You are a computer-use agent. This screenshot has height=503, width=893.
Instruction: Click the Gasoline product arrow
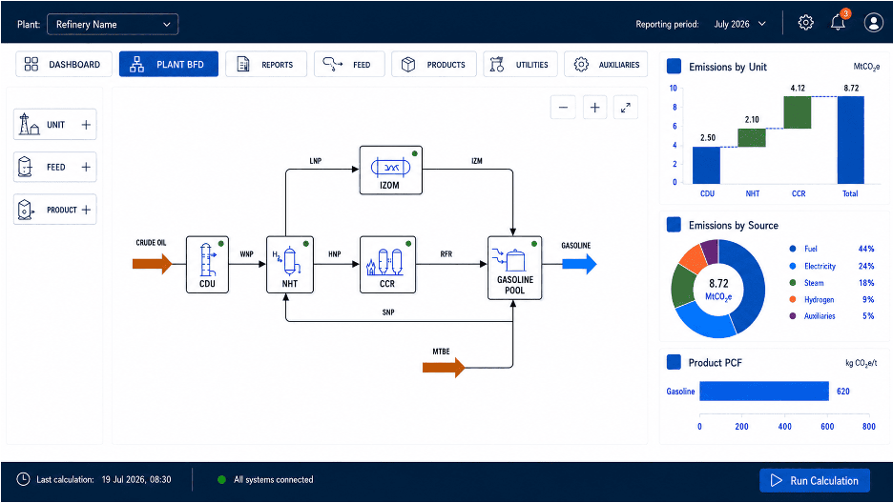[x=579, y=264]
